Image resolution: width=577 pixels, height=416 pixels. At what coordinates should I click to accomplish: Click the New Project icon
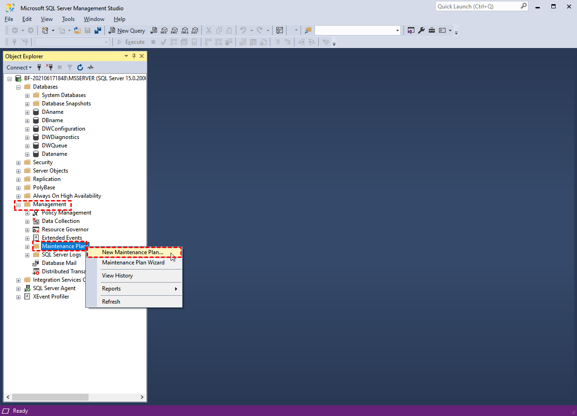45,30
